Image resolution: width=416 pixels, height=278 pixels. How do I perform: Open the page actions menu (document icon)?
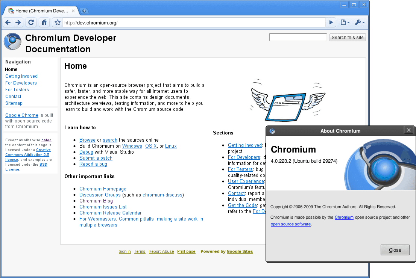coord(344,22)
